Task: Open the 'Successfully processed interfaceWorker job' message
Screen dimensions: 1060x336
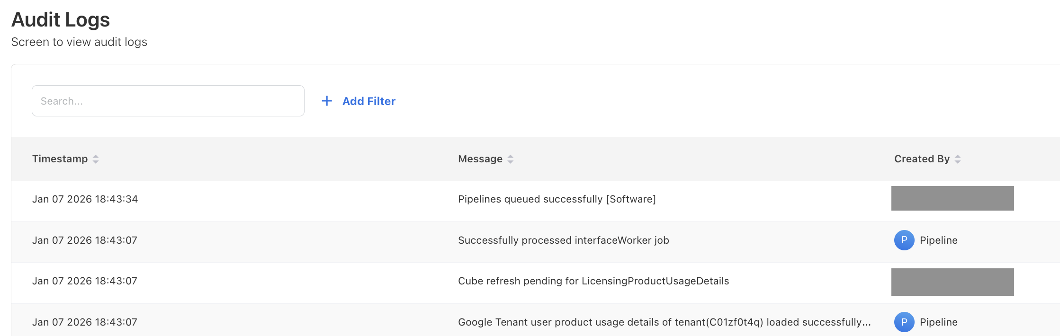Action: [563, 240]
